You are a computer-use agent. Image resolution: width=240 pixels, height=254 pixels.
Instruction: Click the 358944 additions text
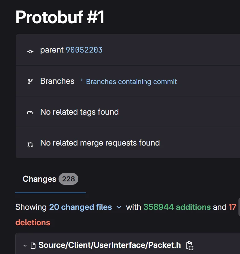pos(177,207)
